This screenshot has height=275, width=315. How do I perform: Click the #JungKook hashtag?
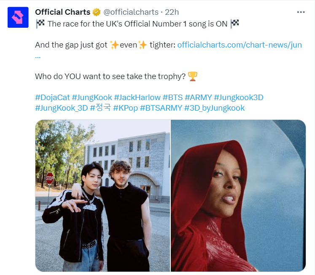click(x=92, y=98)
